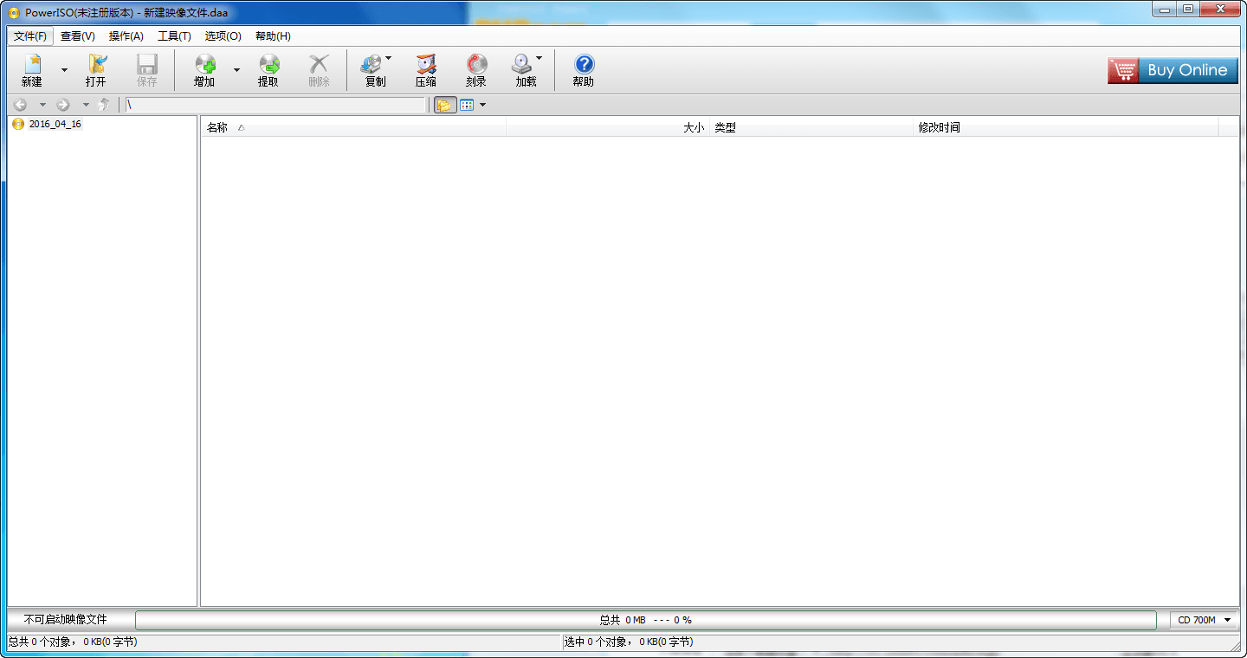Click the 帮助 help question-mark icon
1247x658 pixels.
pyautogui.click(x=585, y=64)
